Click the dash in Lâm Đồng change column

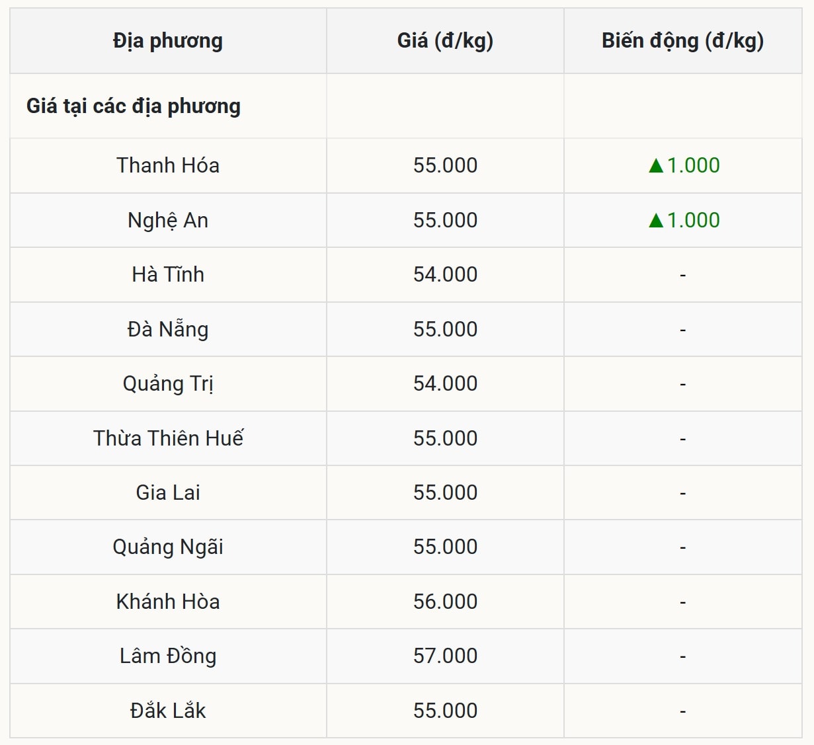(682, 657)
